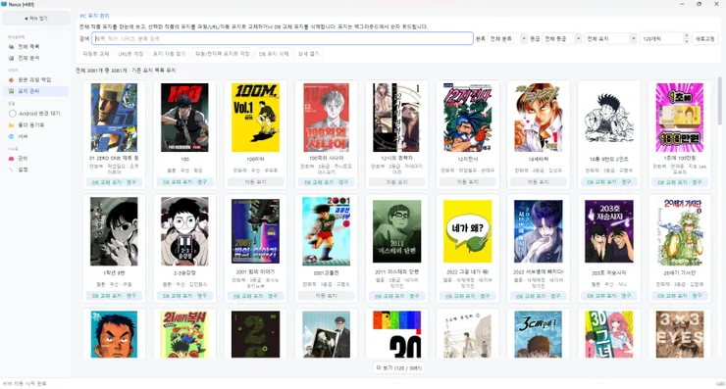Click the 120개씩 count field

[661, 39]
